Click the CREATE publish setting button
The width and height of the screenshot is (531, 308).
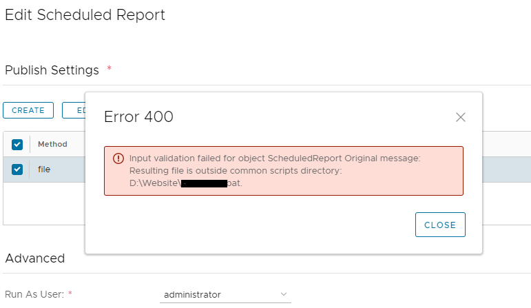[28, 110]
